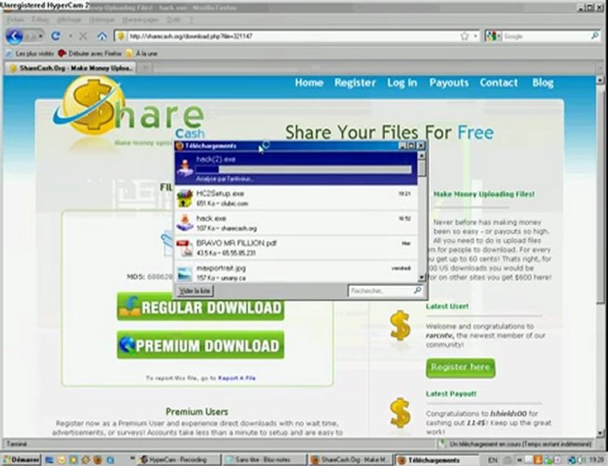This screenshot has width=608, height=466.
Task: Open the Outils menu
Action: [x=174, y=19]
